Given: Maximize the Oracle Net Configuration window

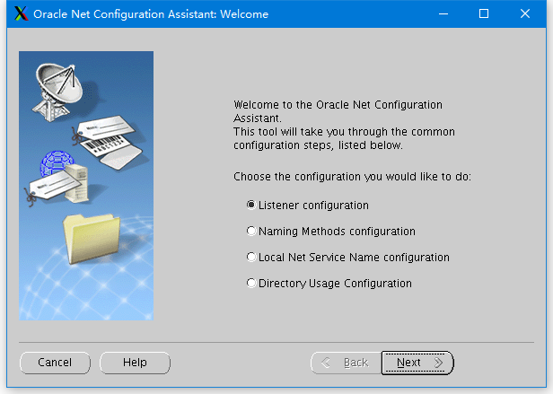Looking at the screenshot, I should 484,13.
